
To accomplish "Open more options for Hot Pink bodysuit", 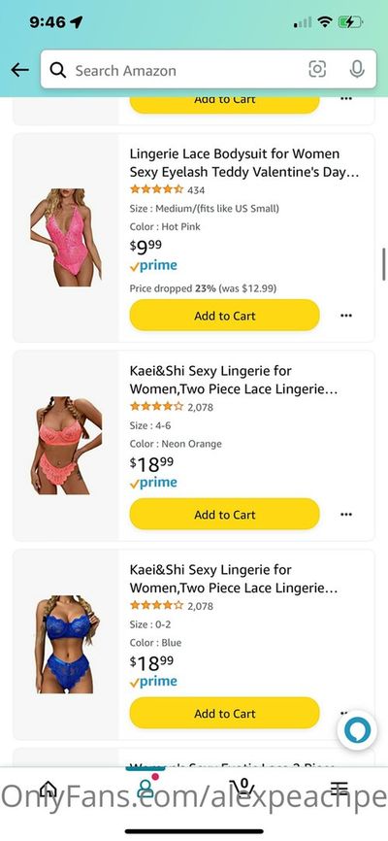I will (x=346, y=316).
